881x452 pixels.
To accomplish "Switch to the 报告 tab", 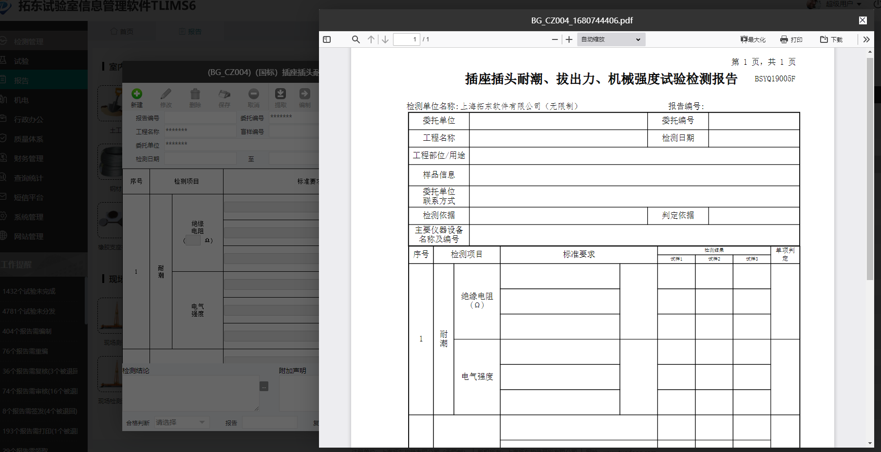I will pos(190,32).
